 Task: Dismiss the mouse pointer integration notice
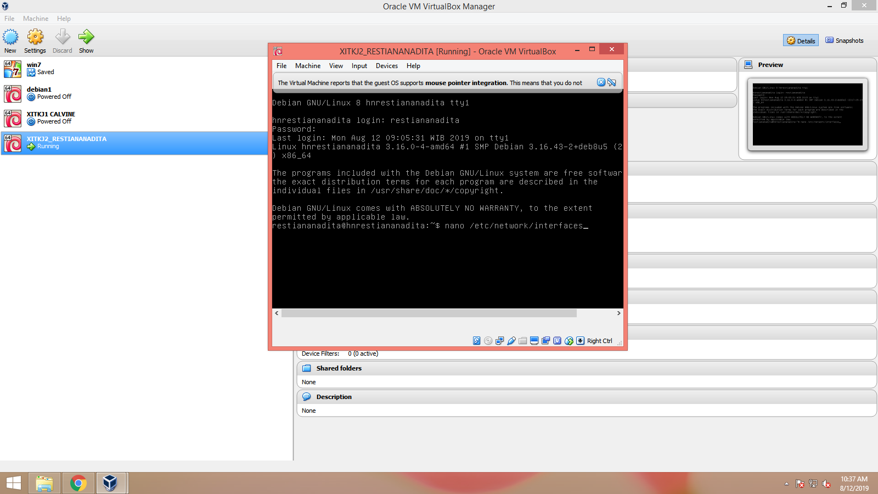601,82
